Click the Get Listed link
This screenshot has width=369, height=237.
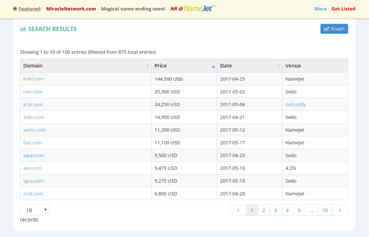(x=344, y=9)
